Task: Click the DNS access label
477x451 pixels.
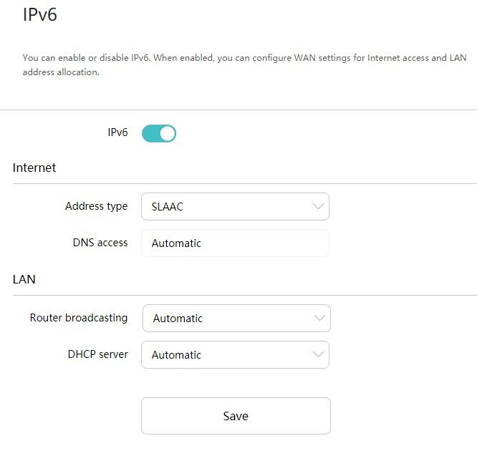Action: tap(100, 243)
